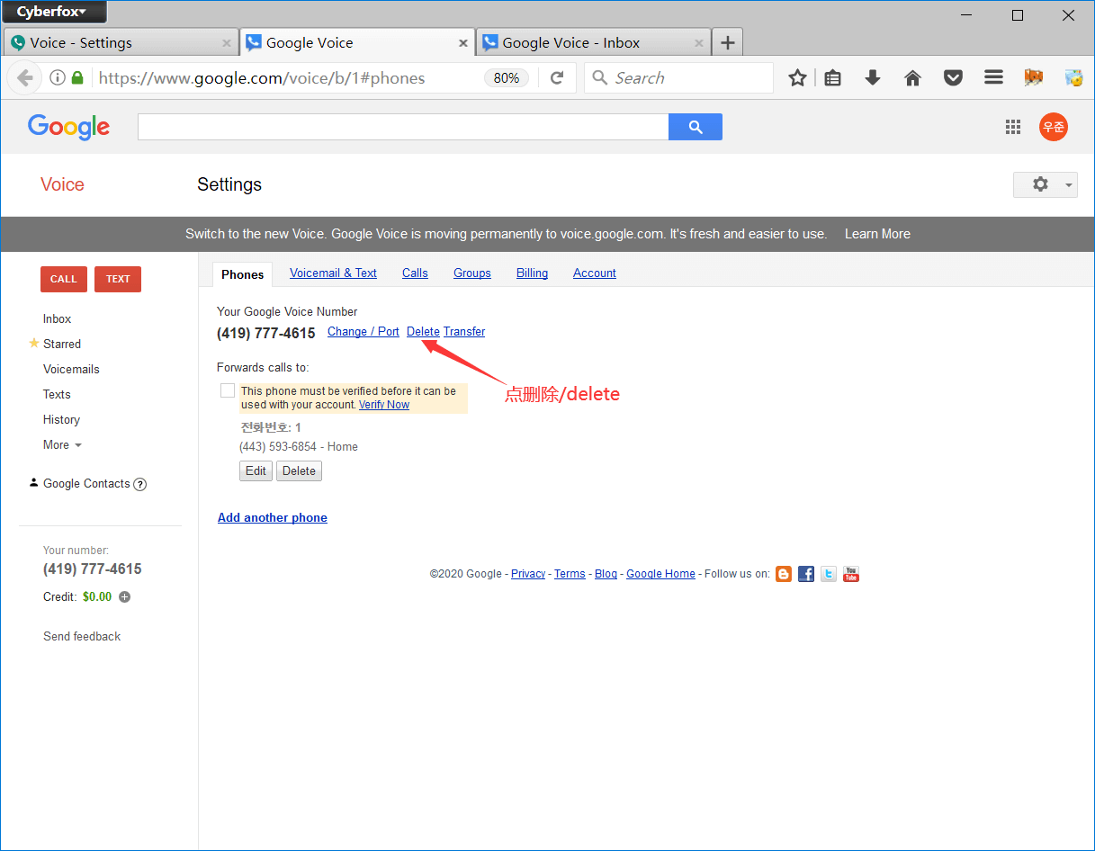Open History in sidebar

coord(61,419)
